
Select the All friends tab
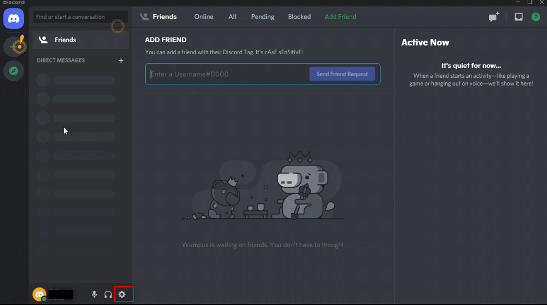(x=232, y=16)
